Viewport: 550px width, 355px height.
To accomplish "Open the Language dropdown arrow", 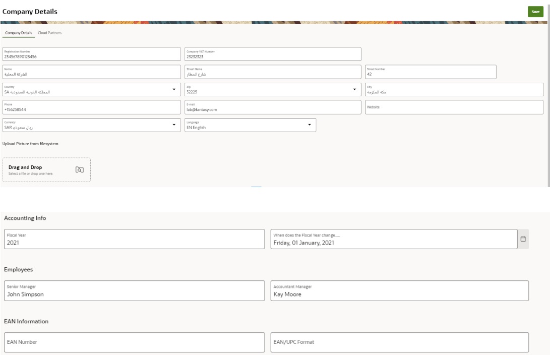I will [x=310, y=125].
